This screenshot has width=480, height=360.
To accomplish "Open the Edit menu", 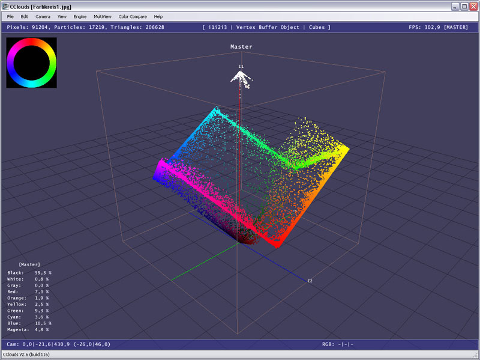I will point(25,17).
